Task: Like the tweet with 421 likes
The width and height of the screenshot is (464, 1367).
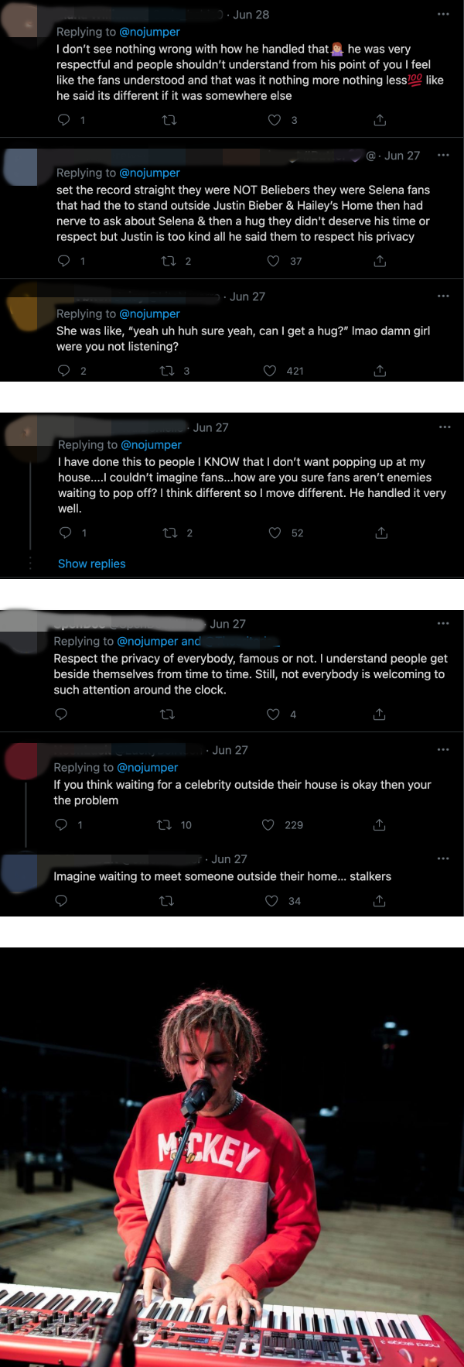Action: click(270, 371)
